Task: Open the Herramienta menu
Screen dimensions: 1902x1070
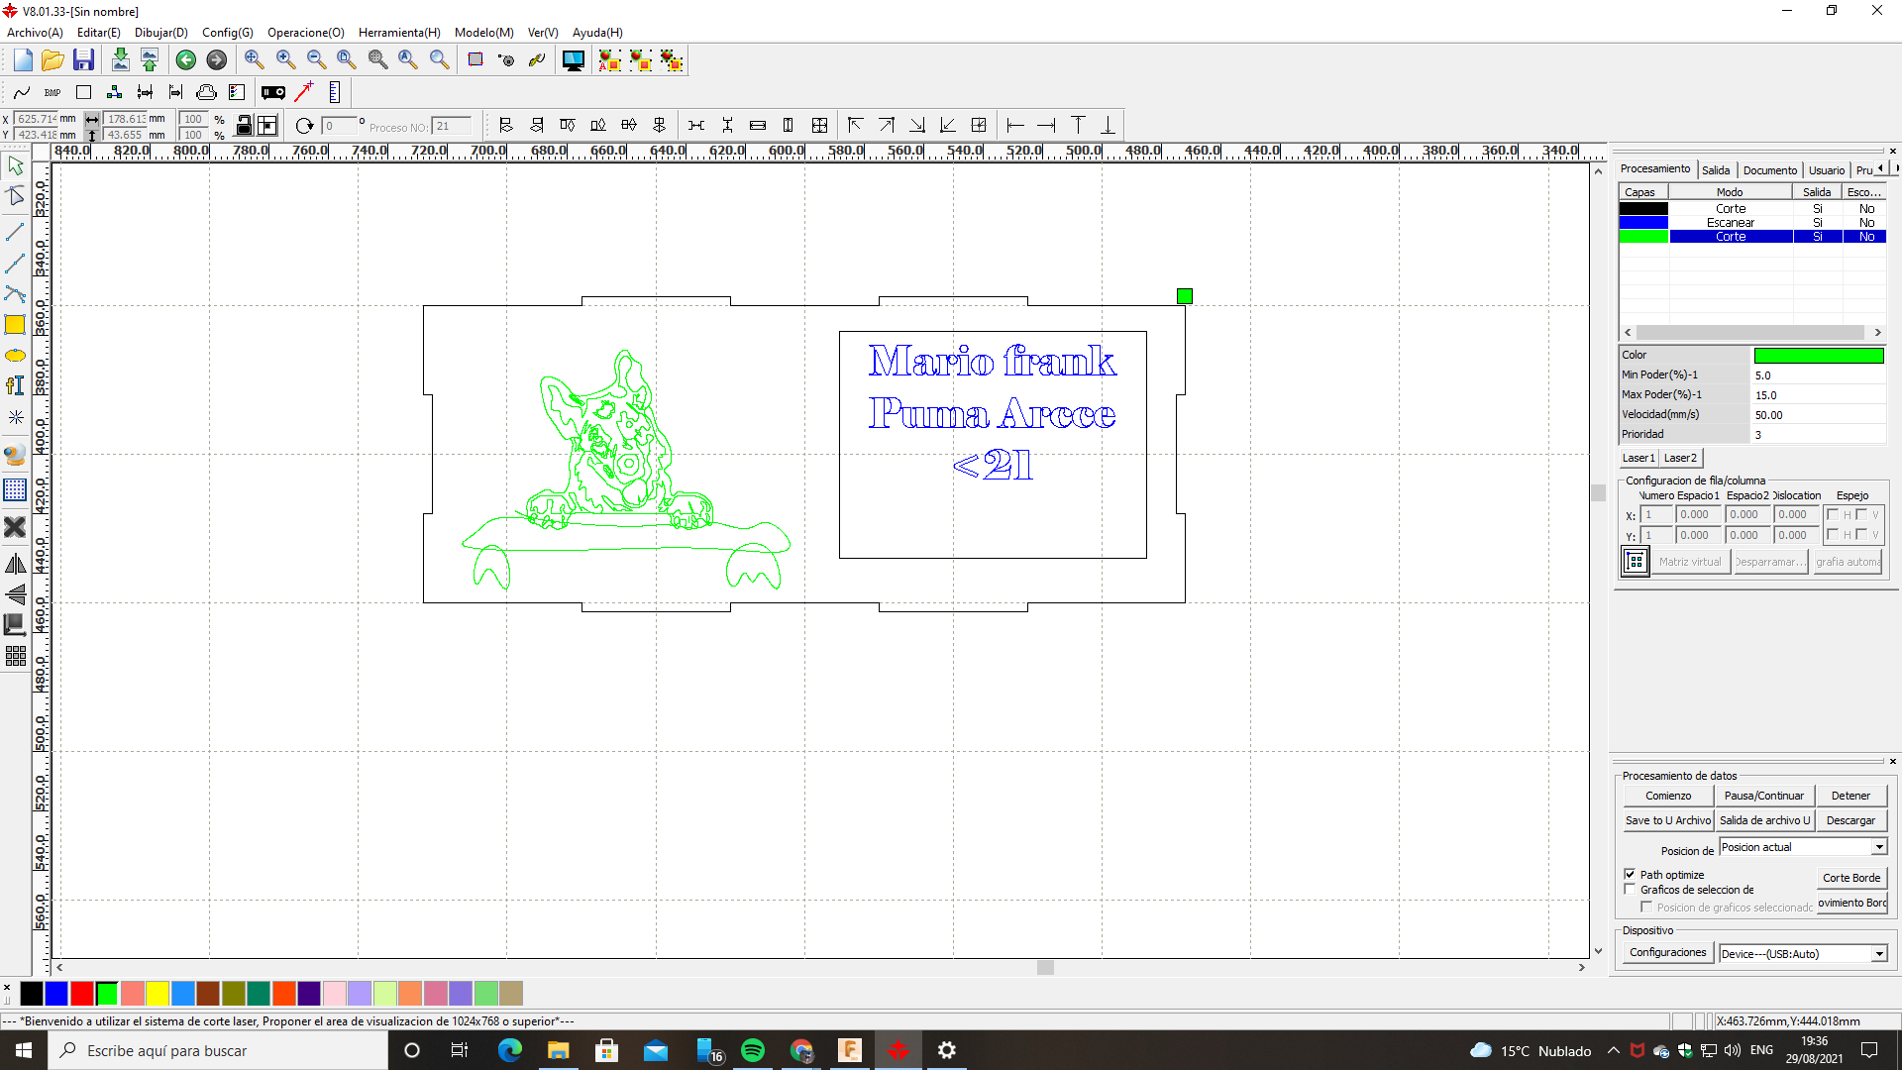Action: (398, 32)
